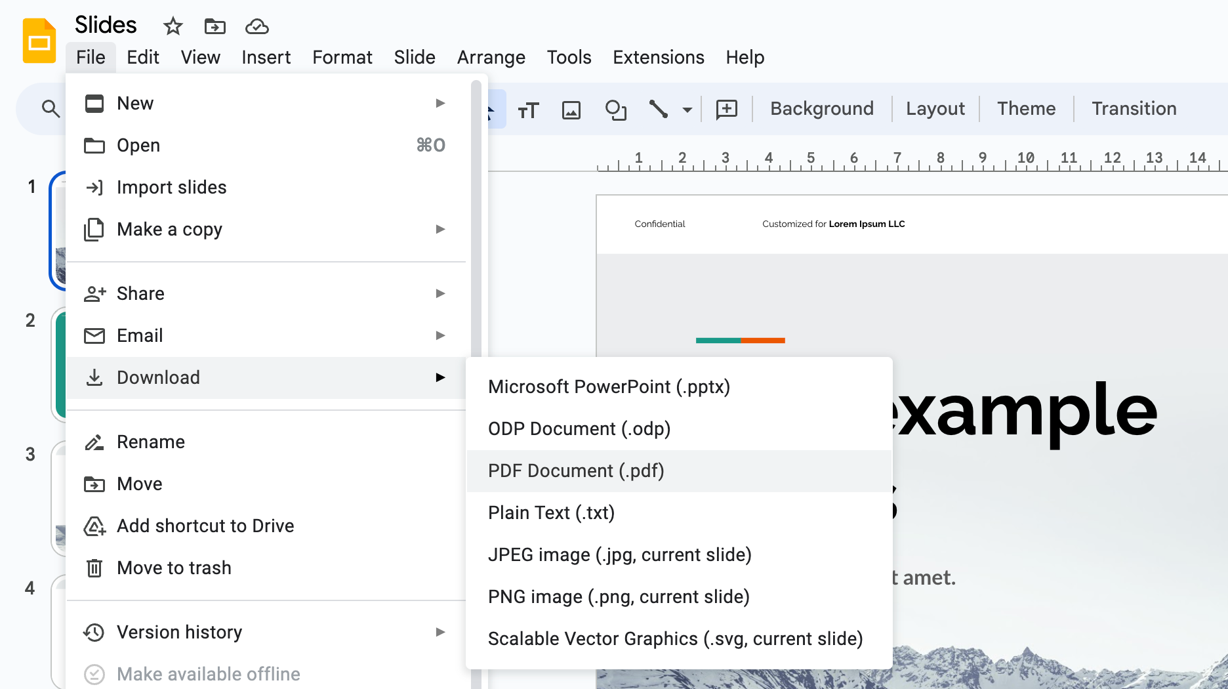Choose Import slides in File menu
Viewport: 1228px width, 689px height.
266,188
